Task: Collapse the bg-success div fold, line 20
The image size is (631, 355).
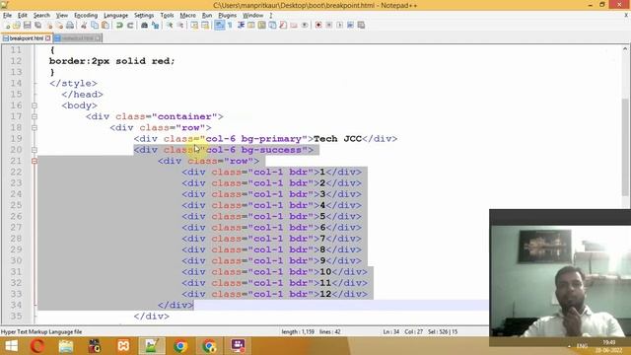Action: [x=35, y=150]
